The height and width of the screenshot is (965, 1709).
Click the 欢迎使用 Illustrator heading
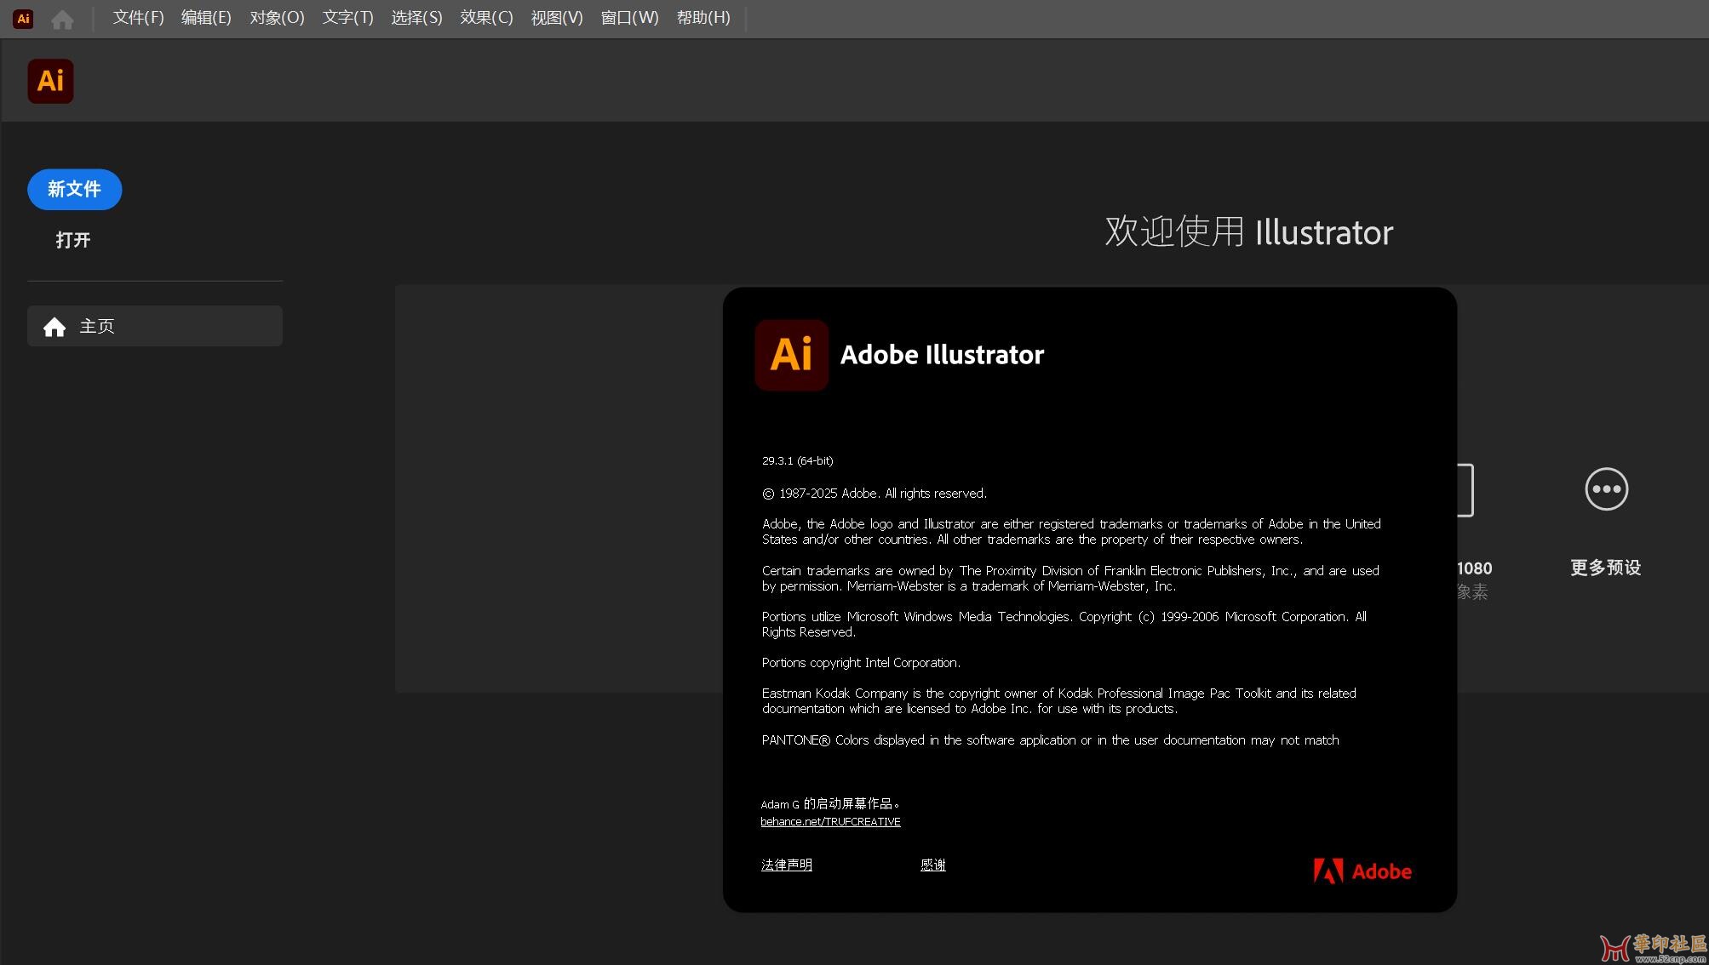coord(1248,232)
